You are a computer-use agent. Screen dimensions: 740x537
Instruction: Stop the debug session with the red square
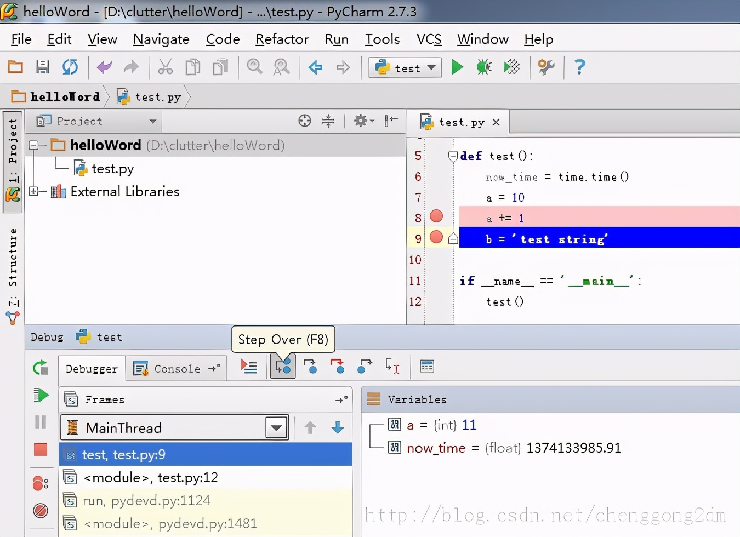tap(41, 449)
